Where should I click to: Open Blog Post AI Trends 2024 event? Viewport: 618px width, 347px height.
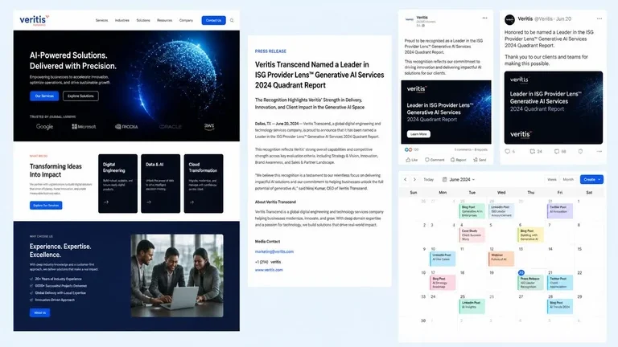point(560,307)
